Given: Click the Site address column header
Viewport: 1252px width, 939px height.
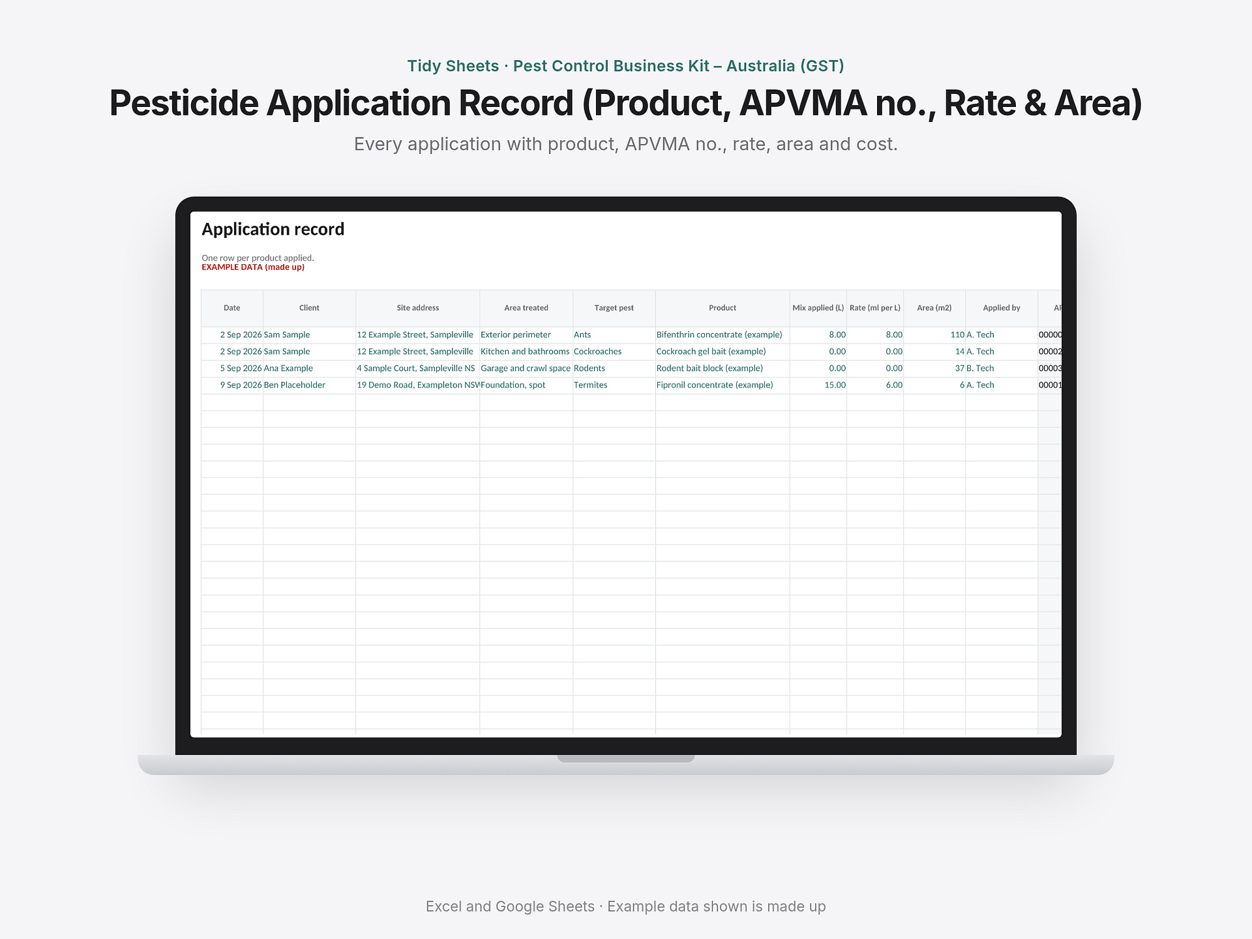Looking at the screenshot, I should click(417, 308).
